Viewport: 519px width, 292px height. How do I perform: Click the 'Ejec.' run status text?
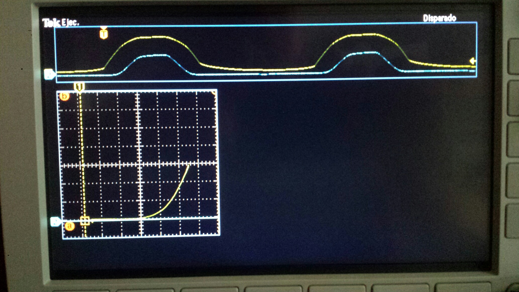click(x=70, y=22)
